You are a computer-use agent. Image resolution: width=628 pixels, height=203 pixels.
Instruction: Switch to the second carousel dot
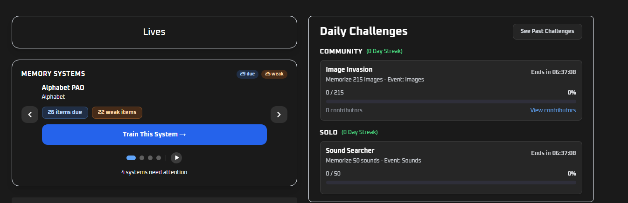[x=142, y=158]
